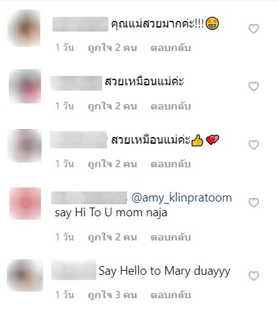Open the first comment's '1 วัน' timestamp
The image size is (279, 309).
65,48
